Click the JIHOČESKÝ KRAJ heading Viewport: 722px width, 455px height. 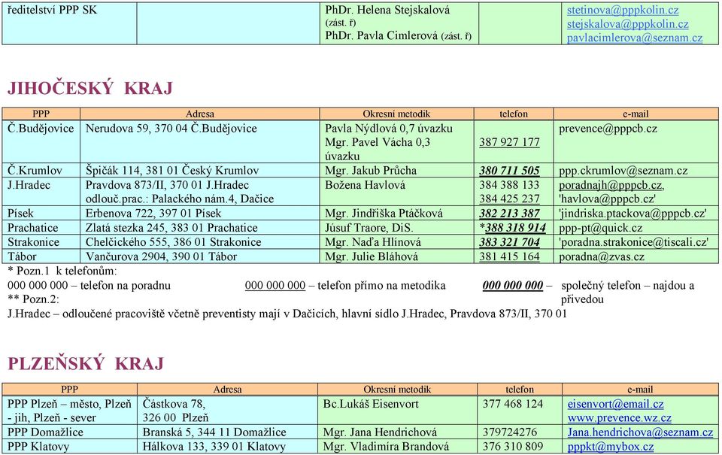(90, 88)
